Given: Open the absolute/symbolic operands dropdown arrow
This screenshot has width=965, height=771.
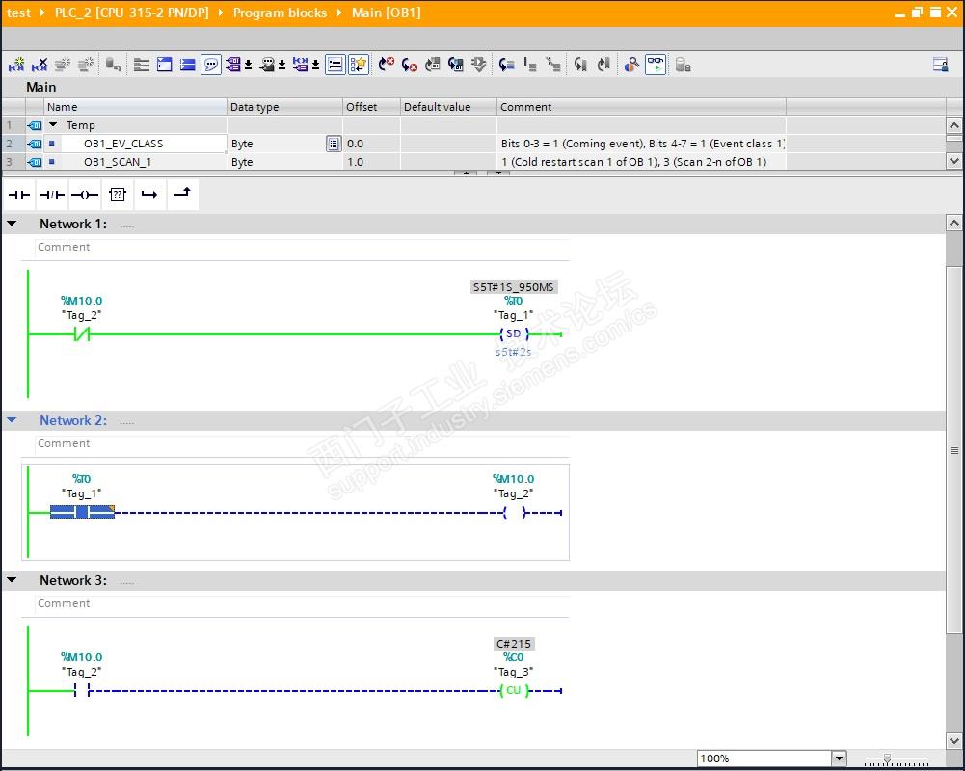Looking at the screenshot, I should click(x=249, y=65).
